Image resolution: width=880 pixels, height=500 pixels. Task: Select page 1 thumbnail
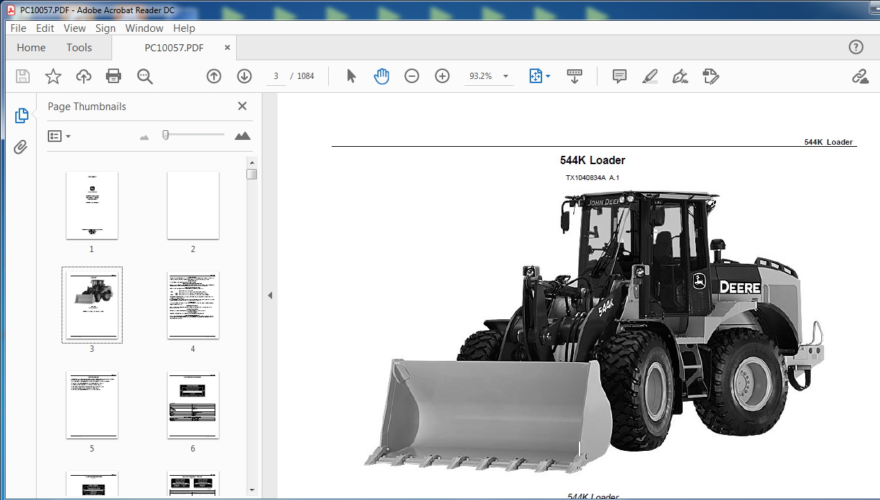[x=92, y=206]
